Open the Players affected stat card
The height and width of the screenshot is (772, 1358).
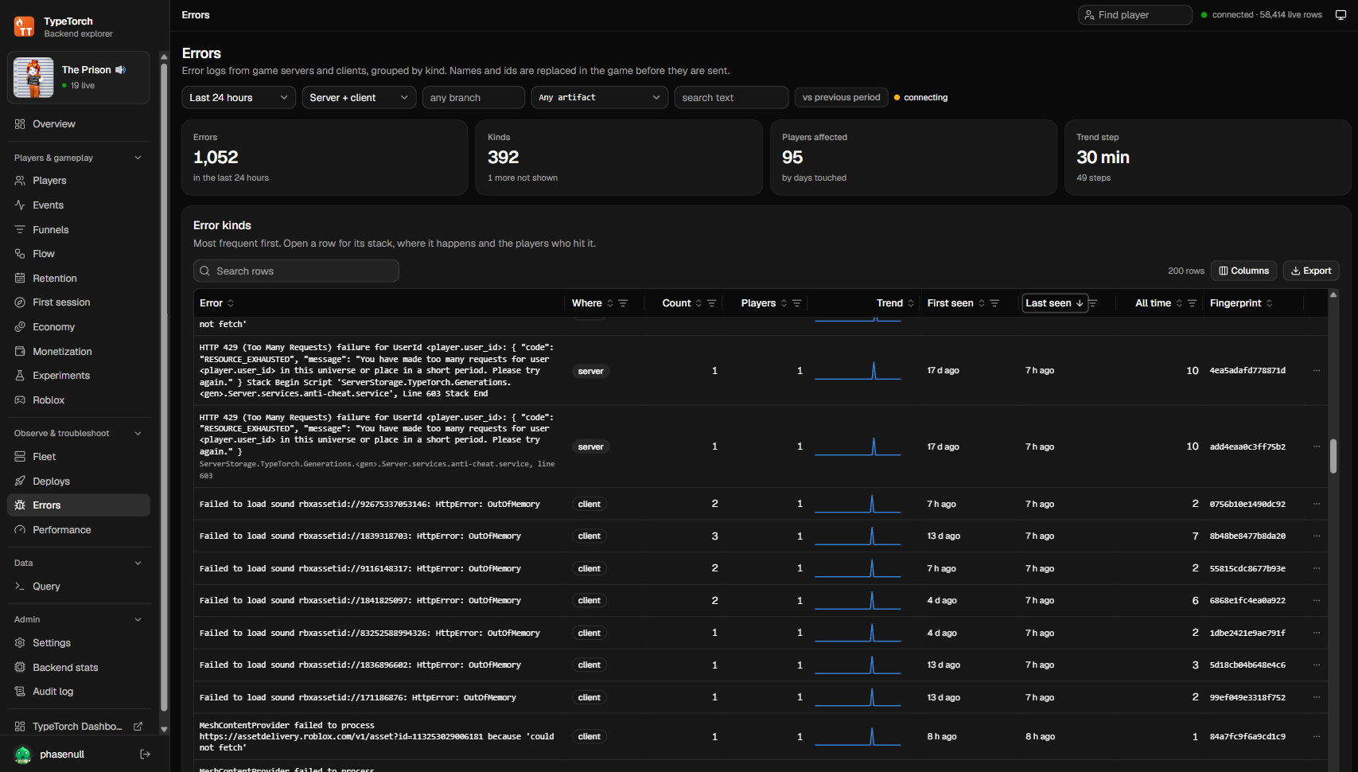coord(913,158)
